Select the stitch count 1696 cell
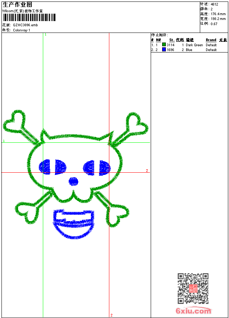The height and width of the screenshot is (318, 229). tap(171, 50)
